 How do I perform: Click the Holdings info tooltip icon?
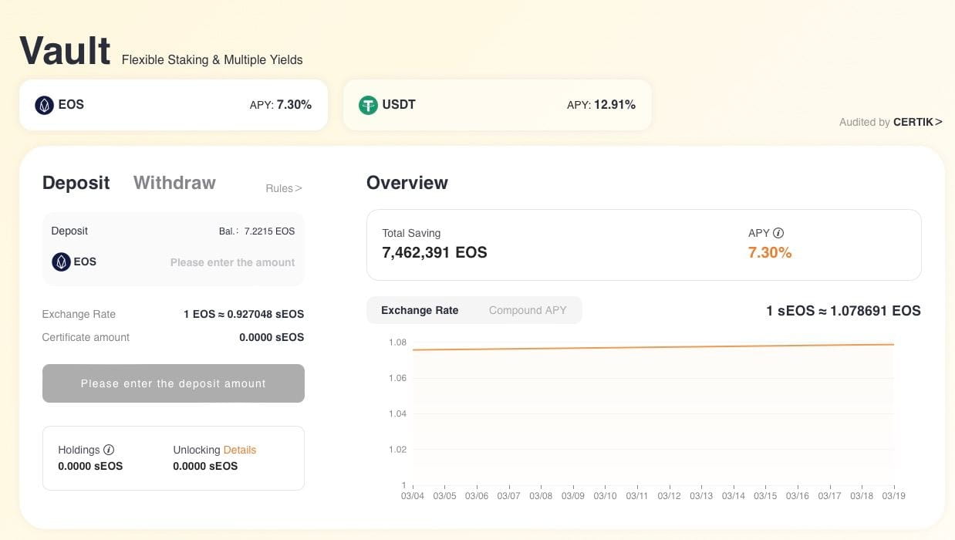(109, 450)
